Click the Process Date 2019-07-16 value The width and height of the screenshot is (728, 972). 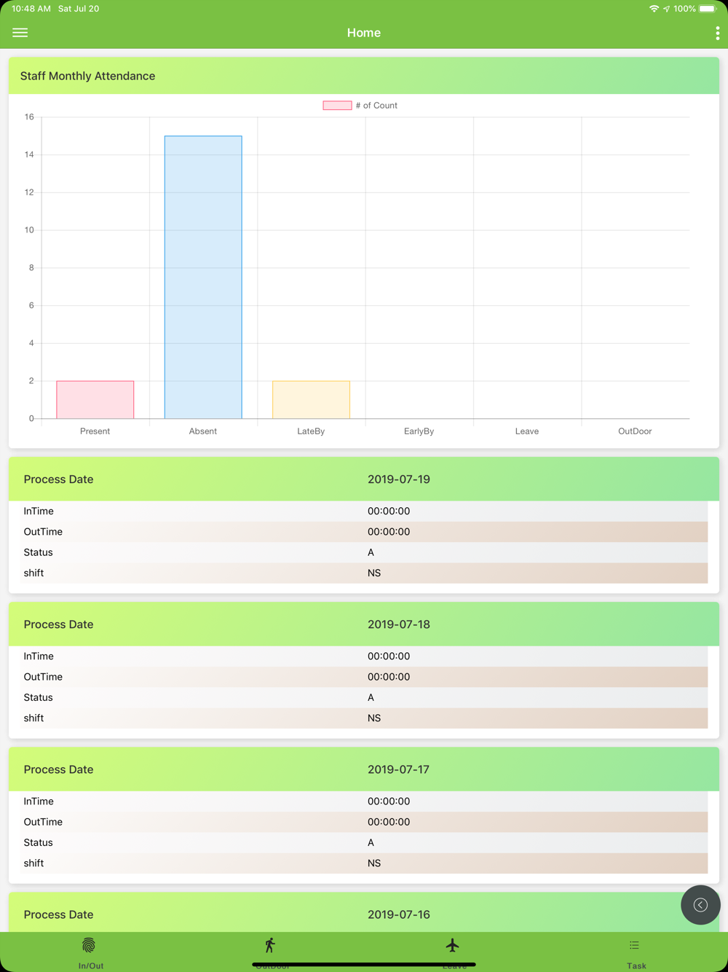pos(399,914)
